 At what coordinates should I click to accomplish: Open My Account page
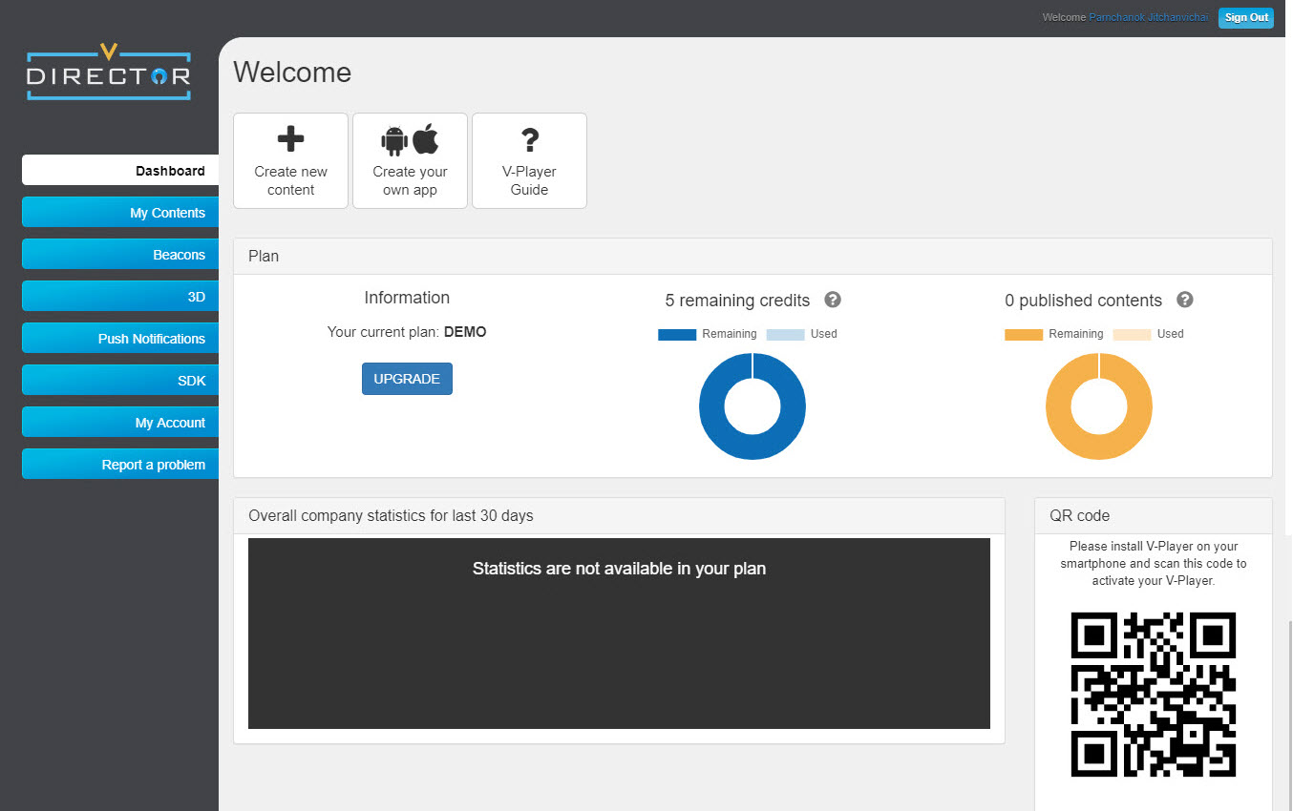(x=120, y=423)
